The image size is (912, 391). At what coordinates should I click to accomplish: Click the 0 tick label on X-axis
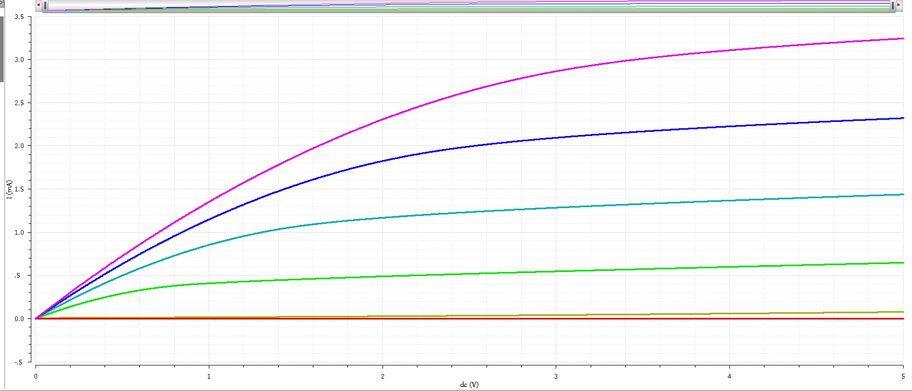pyautogui.click(x=36, y=375)
